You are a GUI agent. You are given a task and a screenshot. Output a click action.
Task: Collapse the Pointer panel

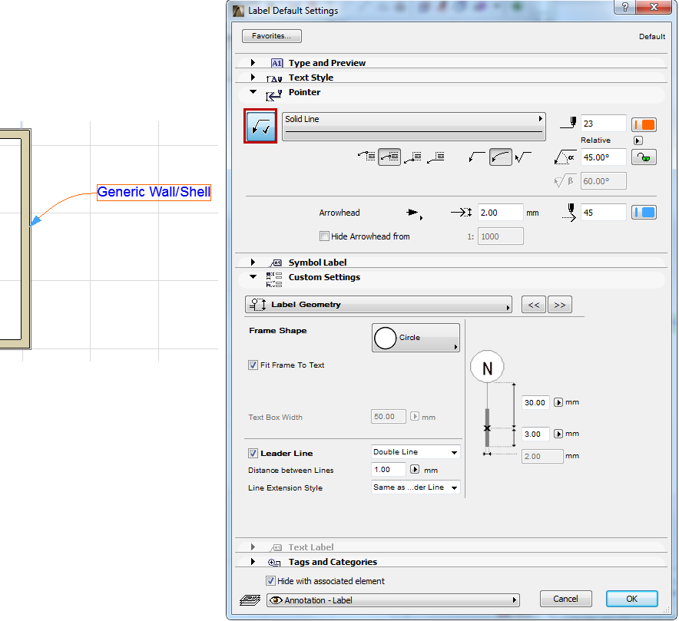pyautogui.click(x=253, y=92)
